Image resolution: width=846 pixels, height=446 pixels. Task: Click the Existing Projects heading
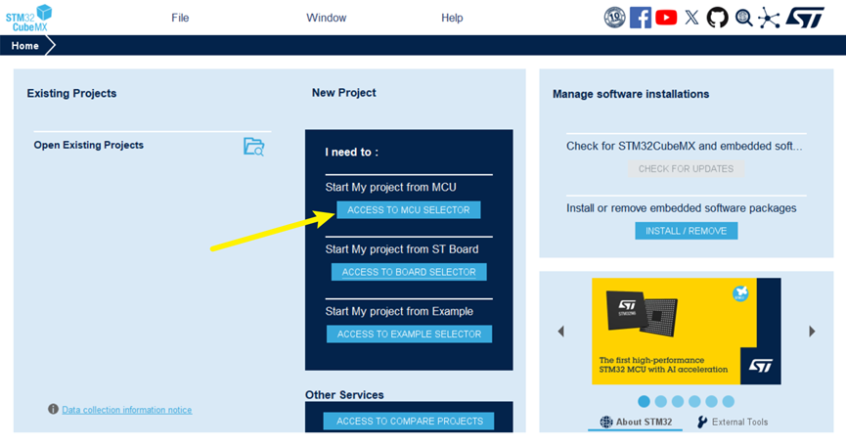point(71,93)
